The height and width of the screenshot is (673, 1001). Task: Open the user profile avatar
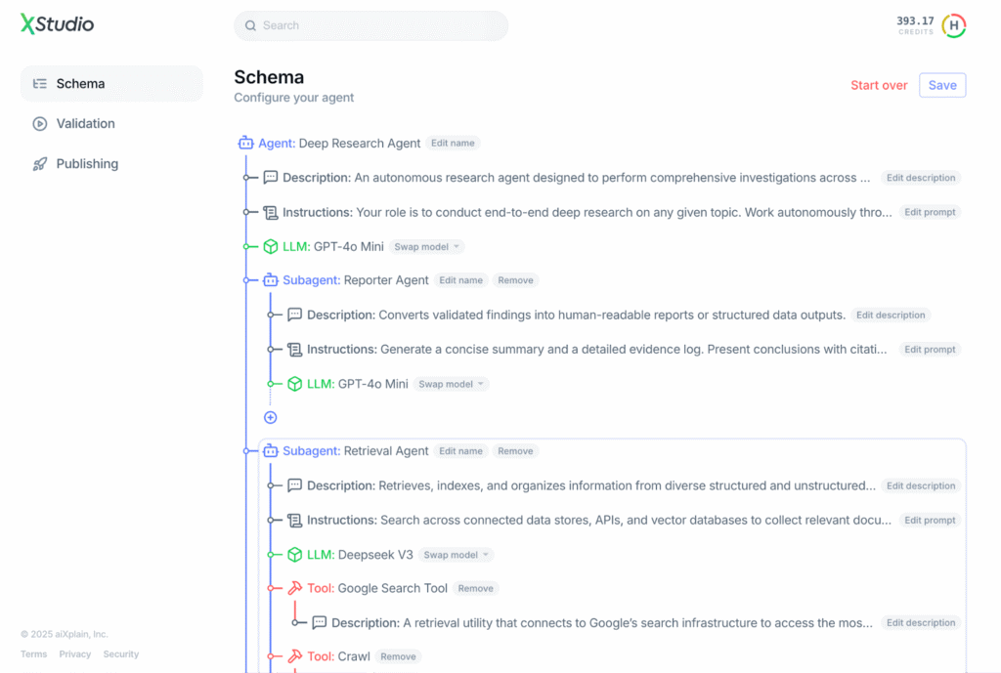point(954,25)
